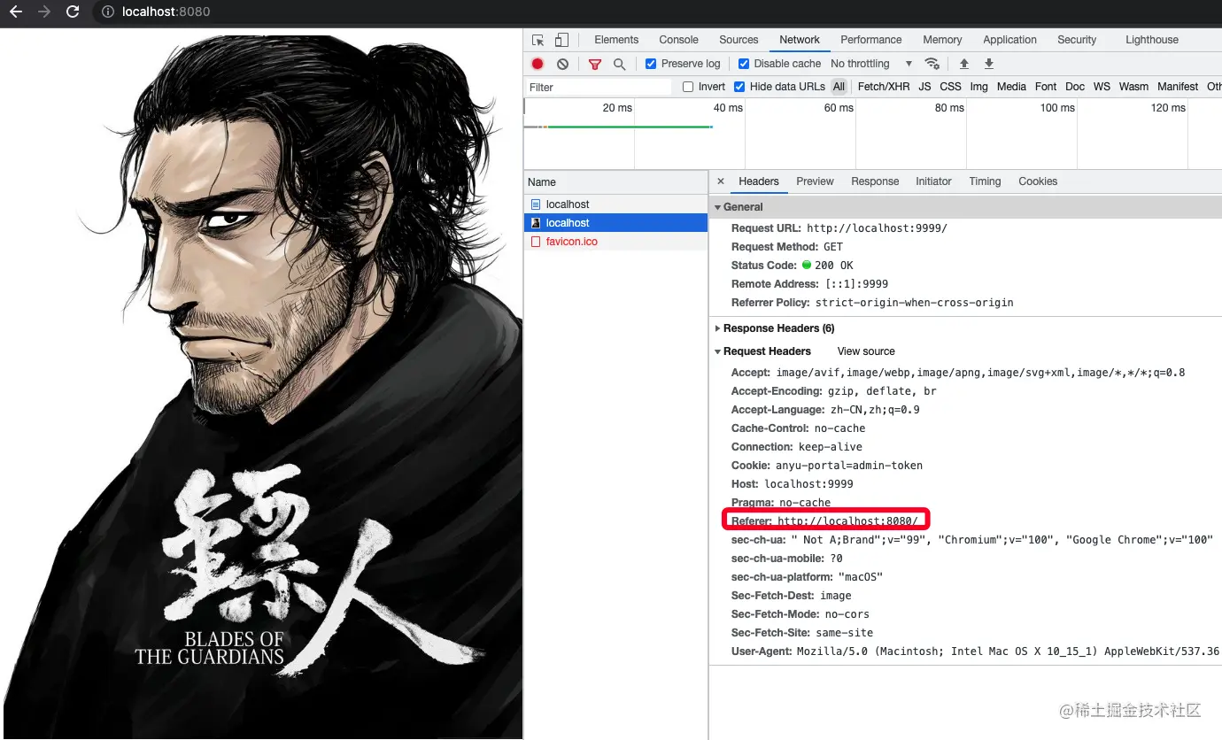1222x740 pixels.
Task: Collapse the General section
Action: pos(718,207)
